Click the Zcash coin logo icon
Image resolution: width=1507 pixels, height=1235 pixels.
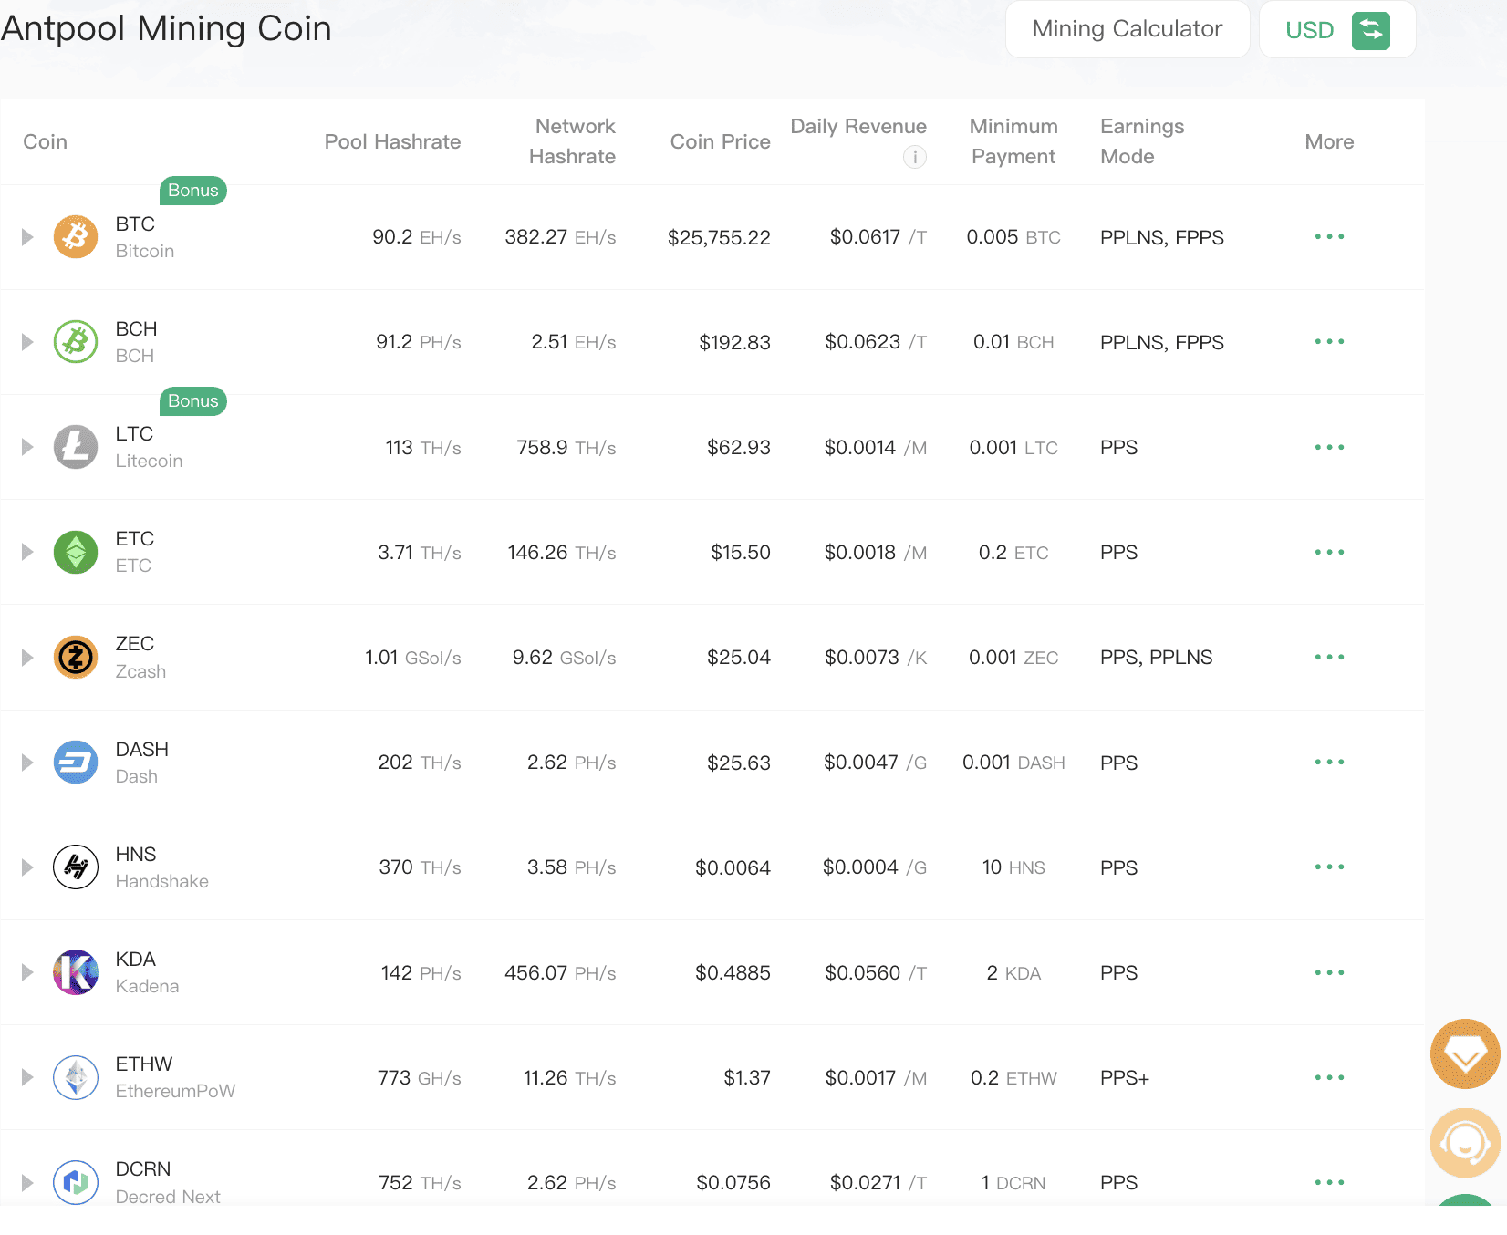pos(76,658)
